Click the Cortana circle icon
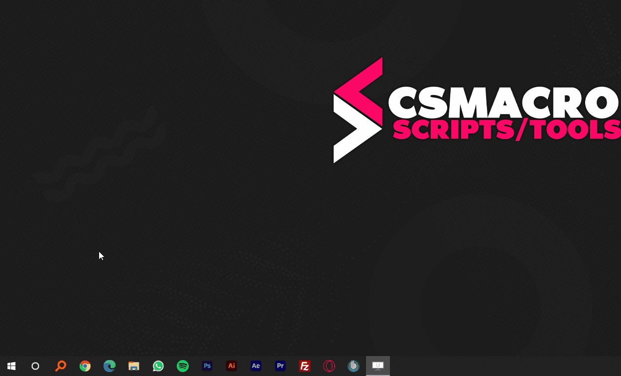Image resolution: width=621 pixels, height=376 pixels. (x=35, y=366)
